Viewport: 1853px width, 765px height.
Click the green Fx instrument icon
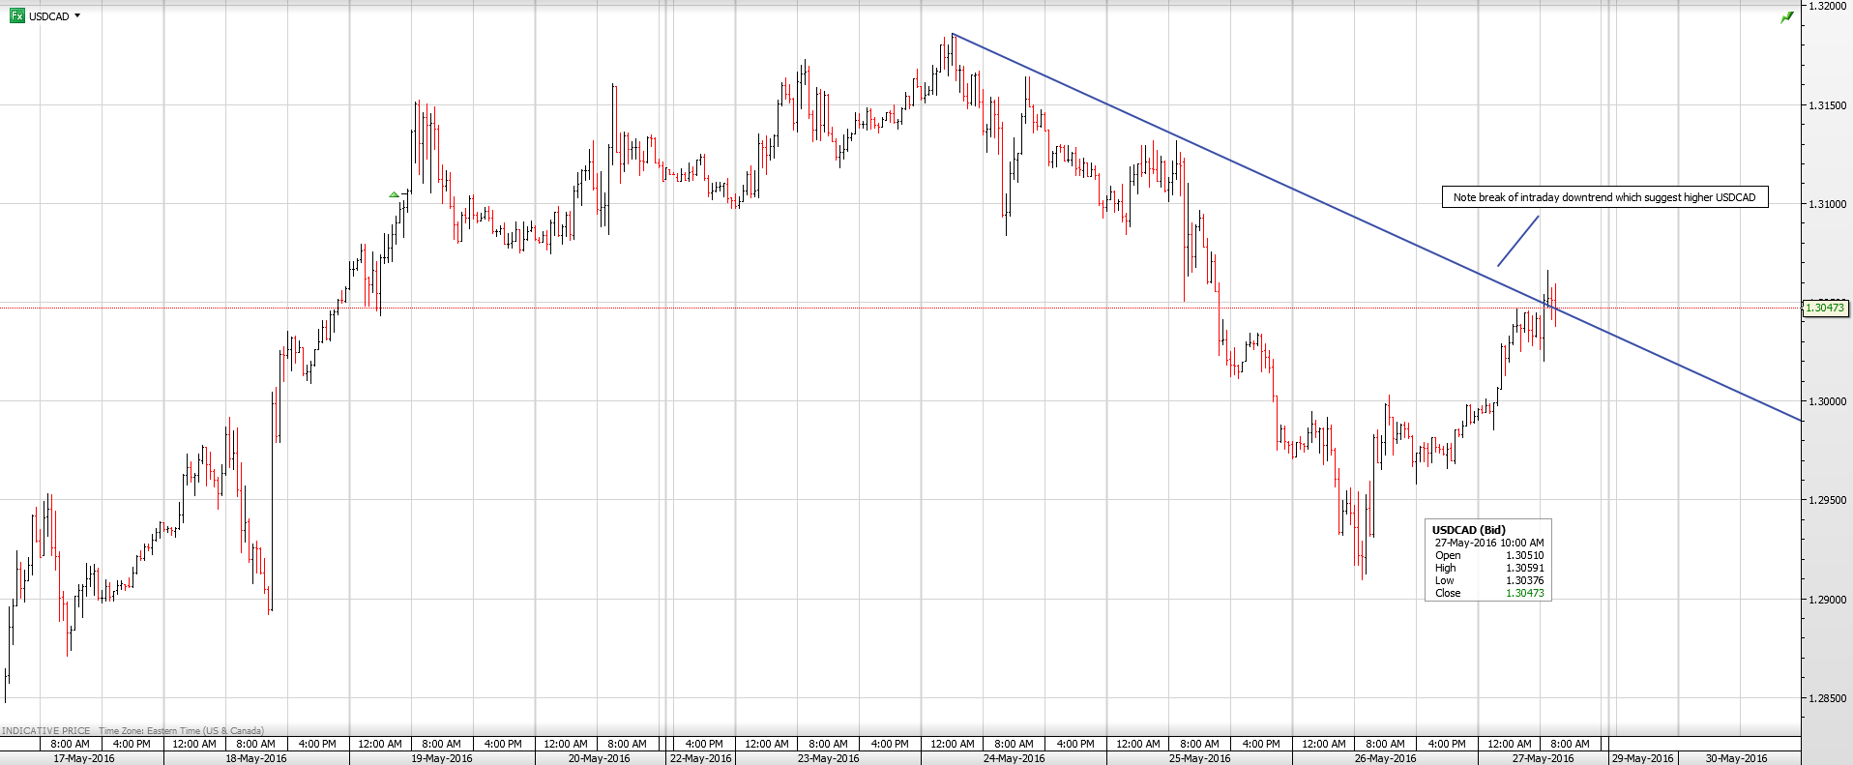point(16,15)
